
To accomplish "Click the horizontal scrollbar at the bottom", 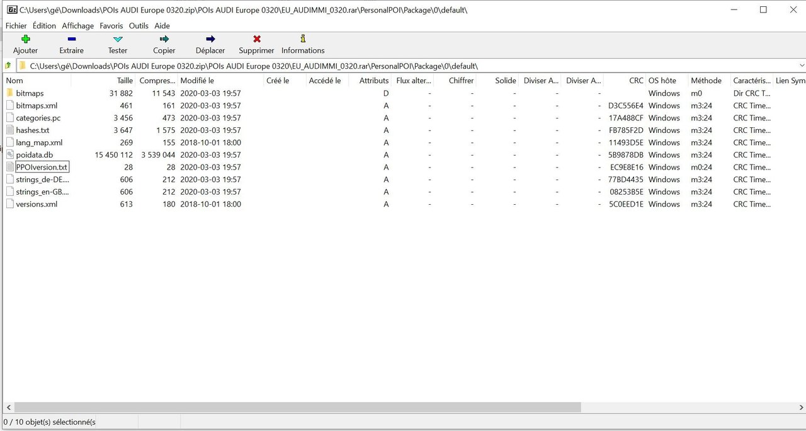I will pyautogui.click(x=296, y=408).
